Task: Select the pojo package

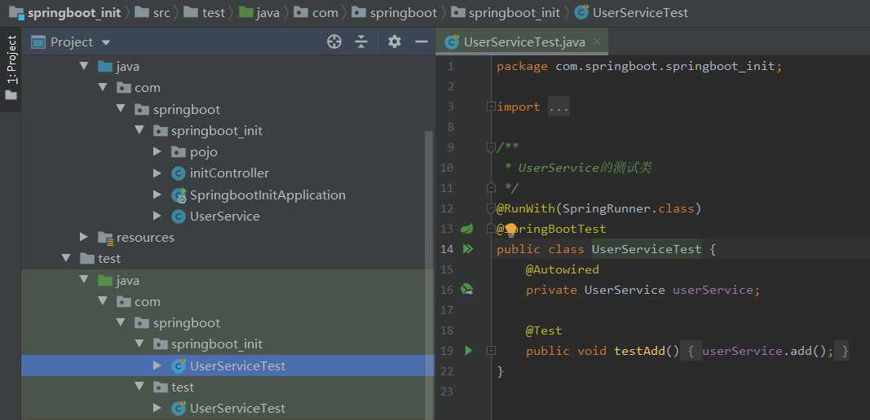Action: pyautogui.click(x=204, y=152)
